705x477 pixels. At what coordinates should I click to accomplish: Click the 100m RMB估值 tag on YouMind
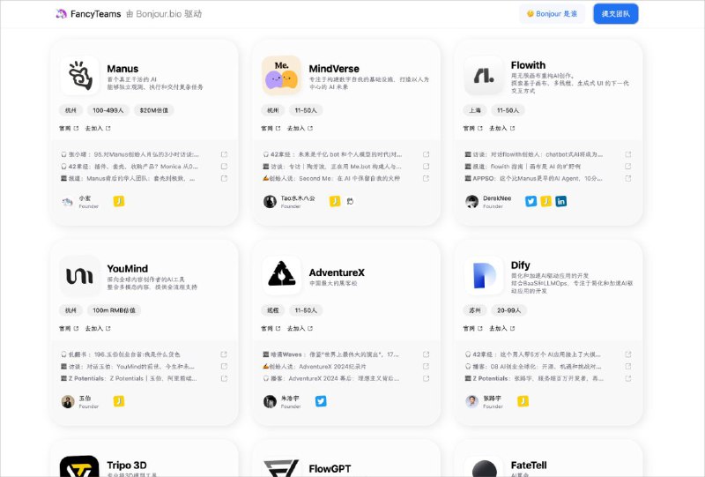pos(114,310)
